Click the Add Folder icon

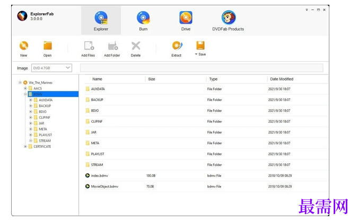(113, 46)
